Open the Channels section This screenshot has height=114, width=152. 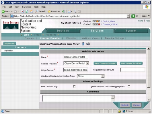[x=29, y=38]
